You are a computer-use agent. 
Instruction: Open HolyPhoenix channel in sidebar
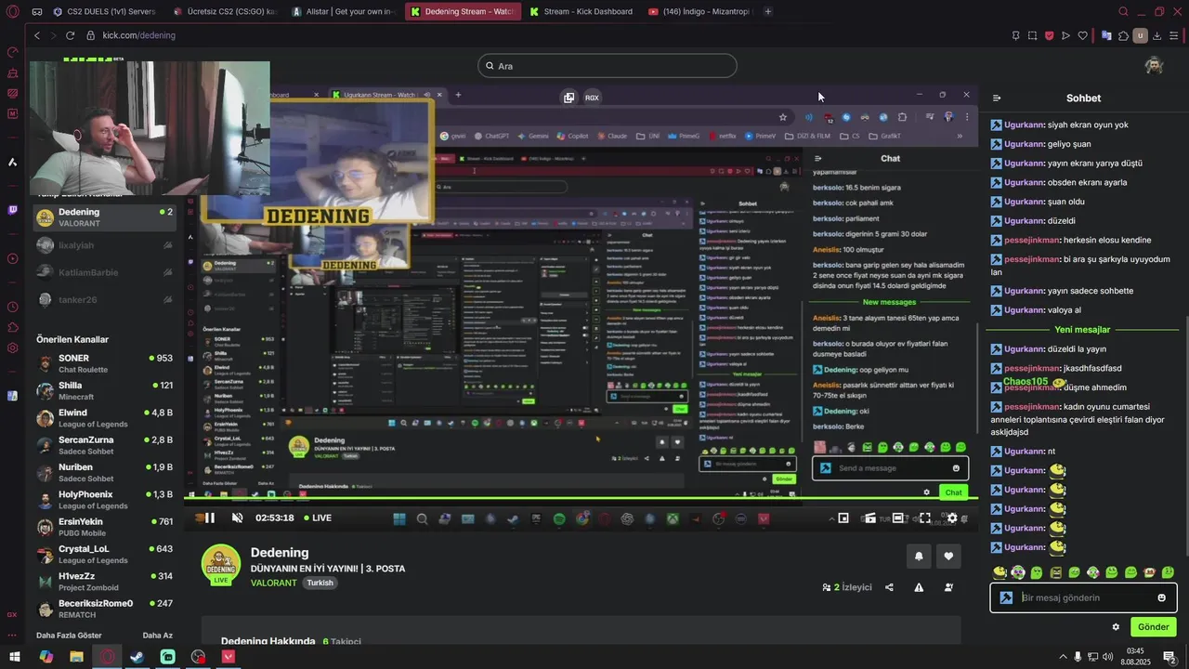point(104,500)
